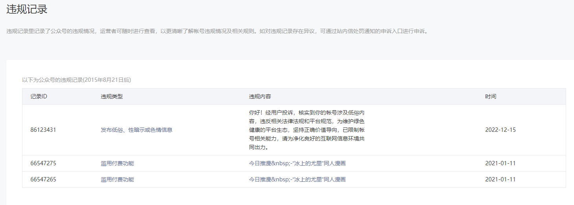Click the violation content text starting 你好！经用户投诉
The image size is (574, 205).
click(x=307, y=130)
